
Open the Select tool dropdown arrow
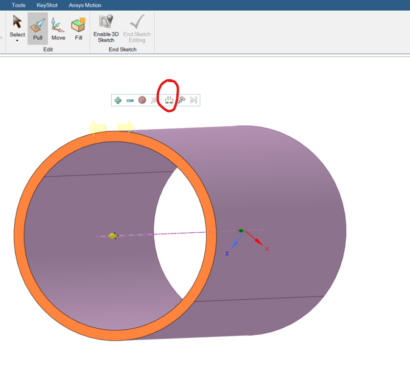tap(17, 41)
